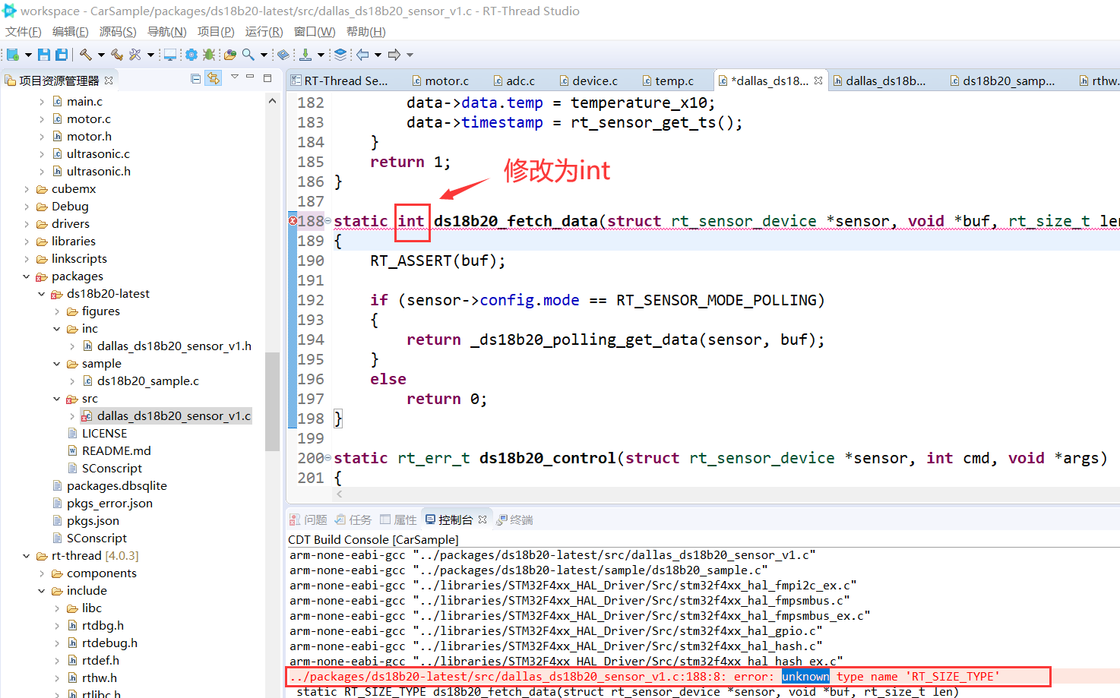
Task: Minimize the project explorer panel
Action: 250,77
